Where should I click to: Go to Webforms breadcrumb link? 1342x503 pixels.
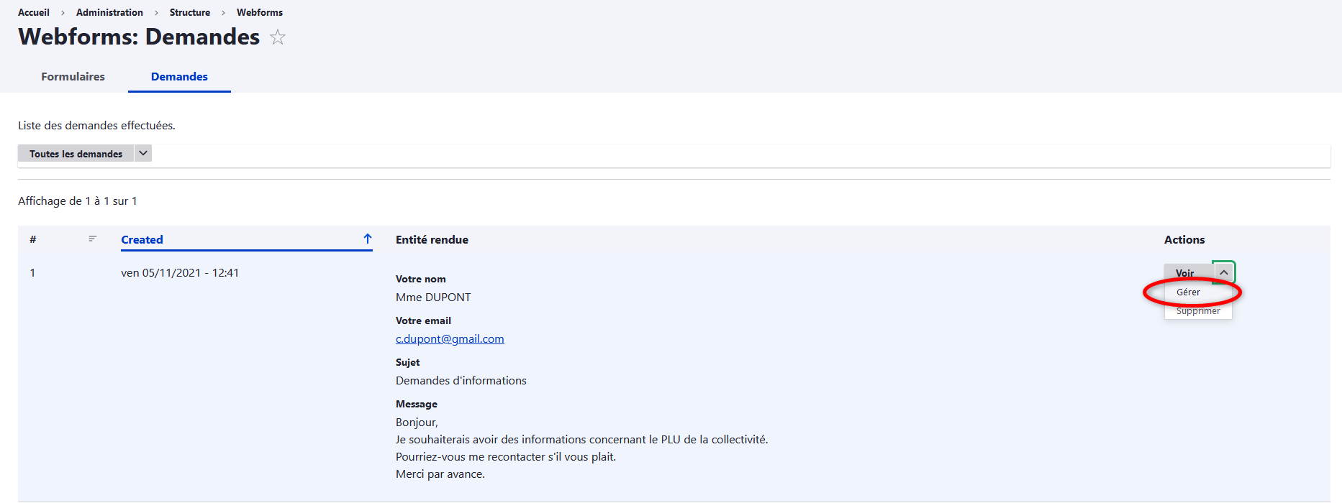[x=260, y=12]
